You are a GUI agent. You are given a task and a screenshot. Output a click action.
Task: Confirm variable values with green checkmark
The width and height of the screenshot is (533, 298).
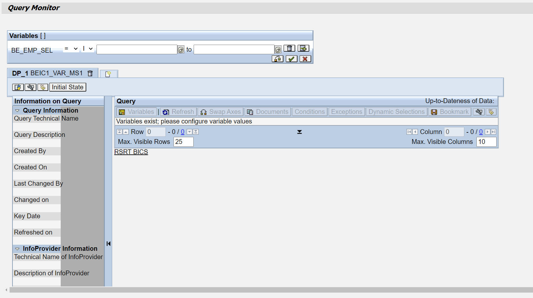click(291, 59)
